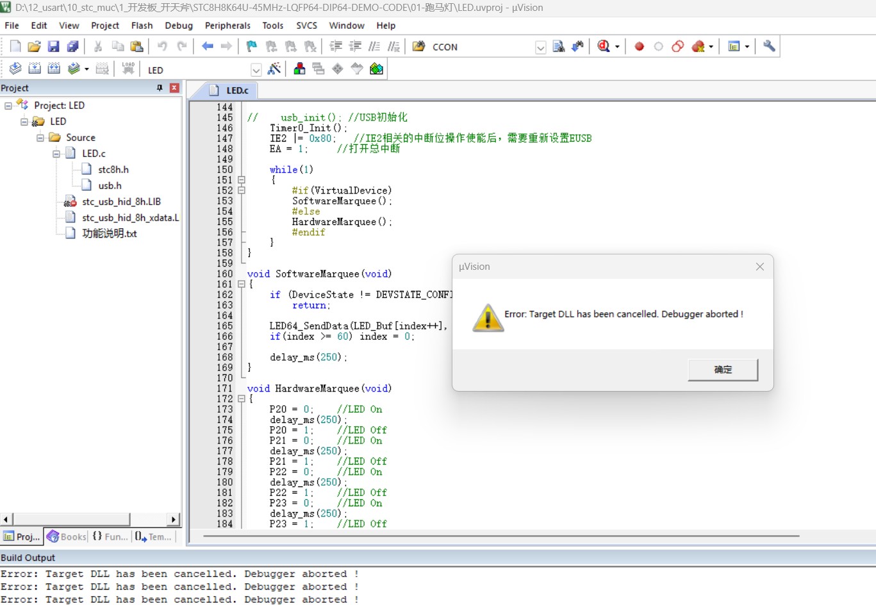Click the Save file toolbar icon
The height and width of the screenshot is (605, 876).
pyautogui.click(x=54, y=46)
